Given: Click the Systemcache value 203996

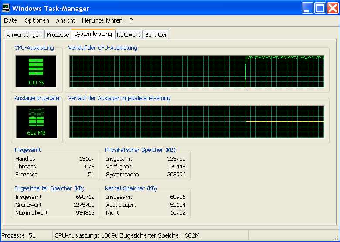Looking at the screenshot, I should (x=176, y=174).
